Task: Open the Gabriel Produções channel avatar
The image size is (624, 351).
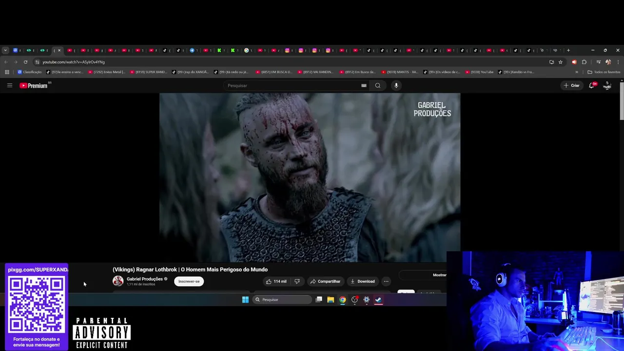Action: (x=118, y=281)
